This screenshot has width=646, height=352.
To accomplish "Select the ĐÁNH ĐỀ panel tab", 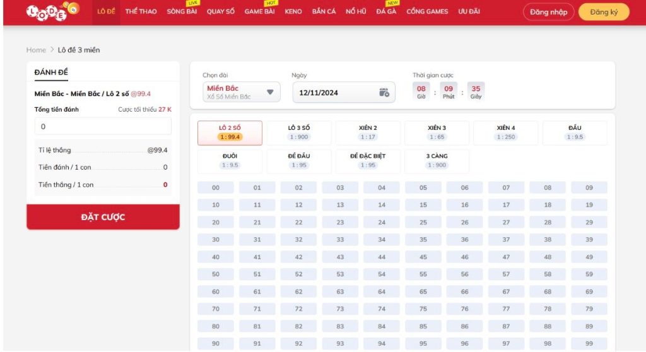I will coord(51,72).
